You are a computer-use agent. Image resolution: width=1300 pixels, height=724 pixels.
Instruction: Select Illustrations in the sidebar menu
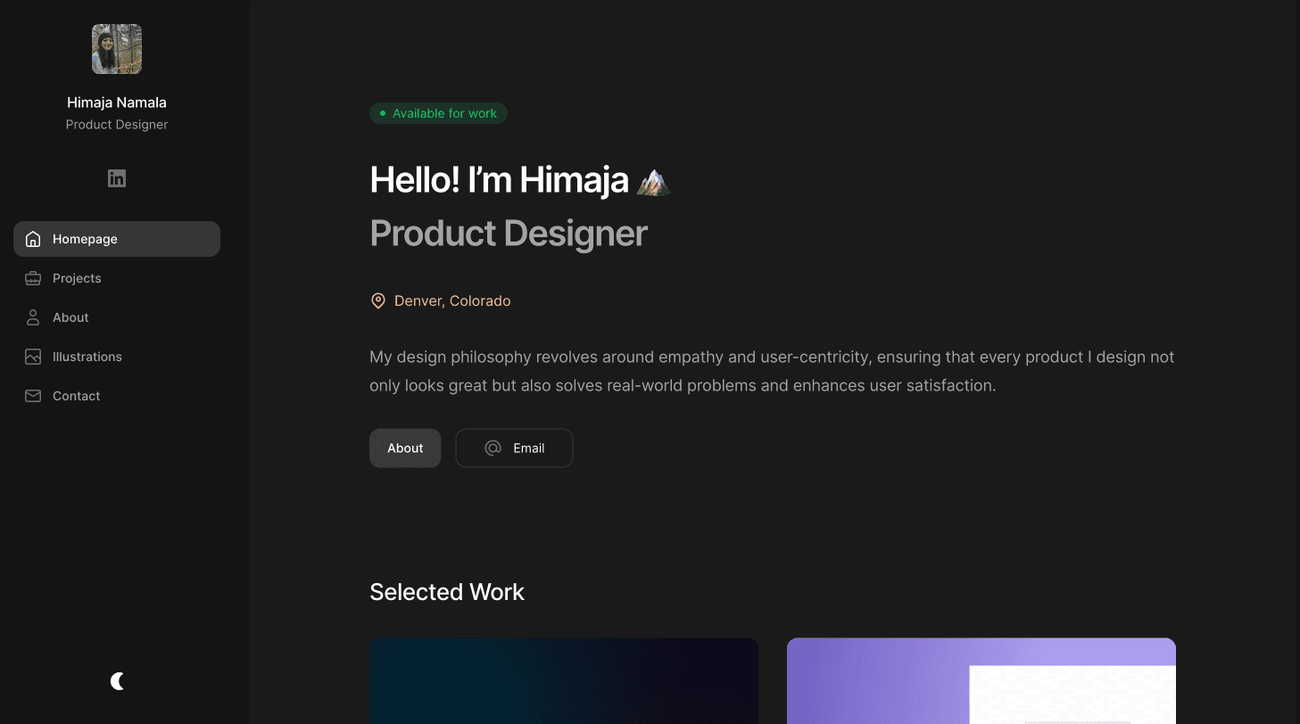pyautogui.click(x=87, y=357)
